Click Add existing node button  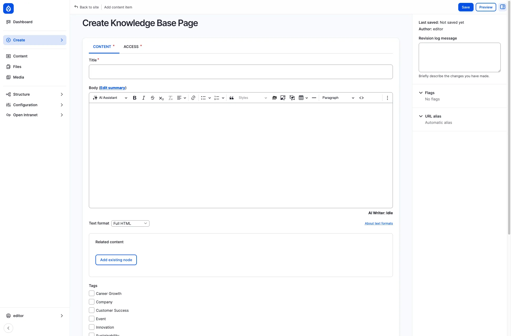[116, 260]
